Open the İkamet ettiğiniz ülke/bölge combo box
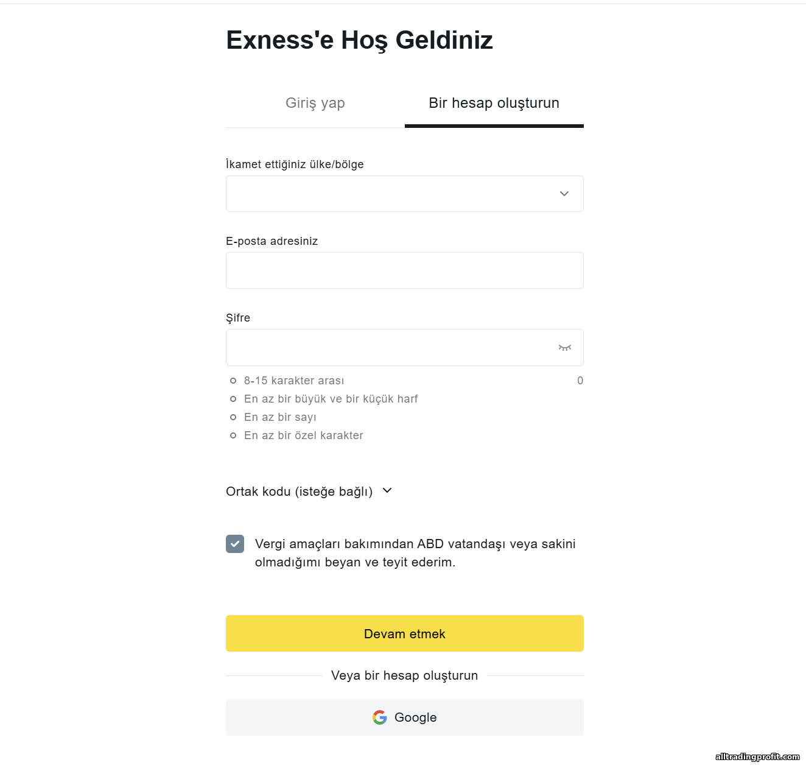 pyautogui.click(x=390, y=194)
